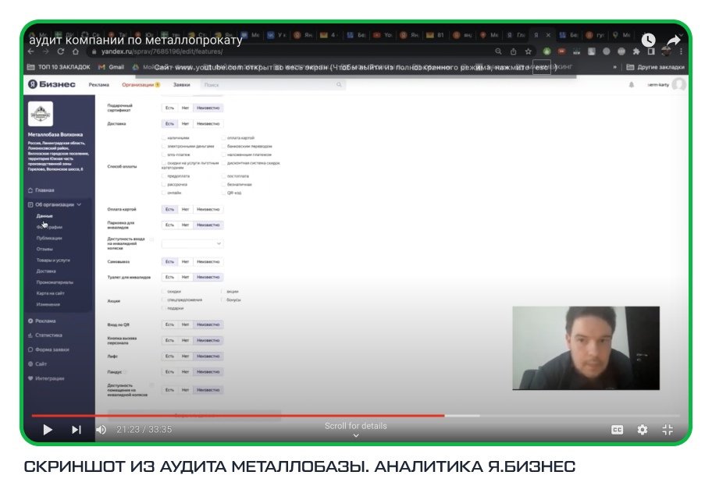Screen dimensions: 712x500
Task: Set Парковка для инвалидов to Есть
Action: click(x=169, y=225)
